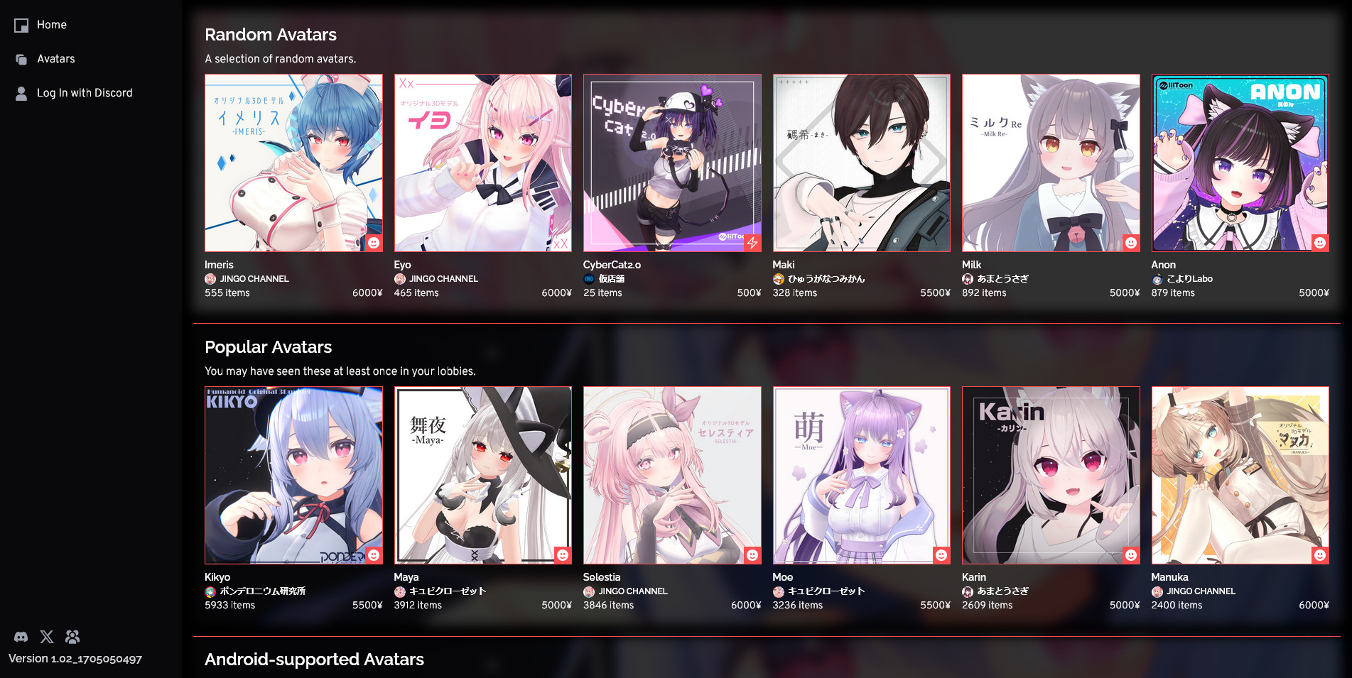Click the smiley badge on Imeris thumbnail
The width and height of the screenshot is (1352, 678).
pyautogui.click(x=374, y=243)
